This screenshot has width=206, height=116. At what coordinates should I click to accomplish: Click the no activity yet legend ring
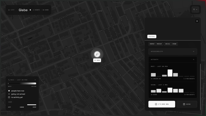(x=9, y=97)
